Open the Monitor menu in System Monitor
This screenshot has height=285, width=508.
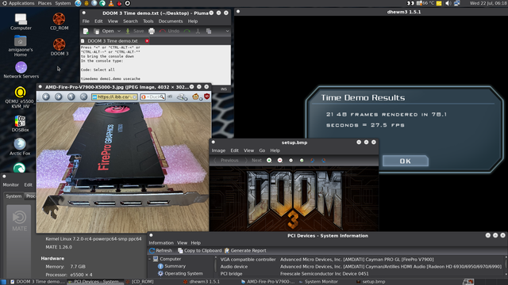point(10,184)
